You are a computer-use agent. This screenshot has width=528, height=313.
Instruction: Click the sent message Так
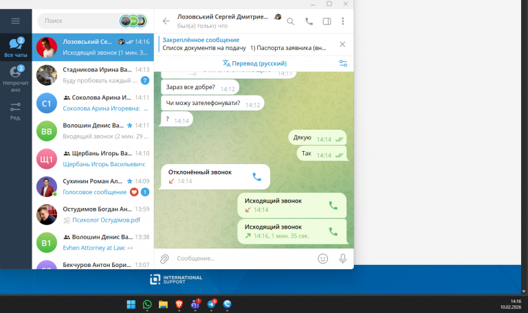coord(322,154)
